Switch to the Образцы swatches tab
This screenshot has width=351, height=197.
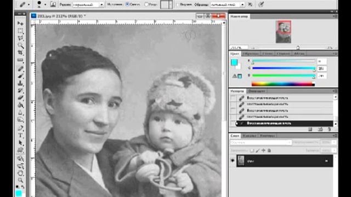[x=251, y=54]
